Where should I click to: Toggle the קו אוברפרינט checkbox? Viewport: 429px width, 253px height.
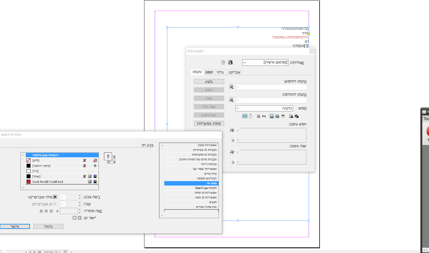tap(55, 204)
